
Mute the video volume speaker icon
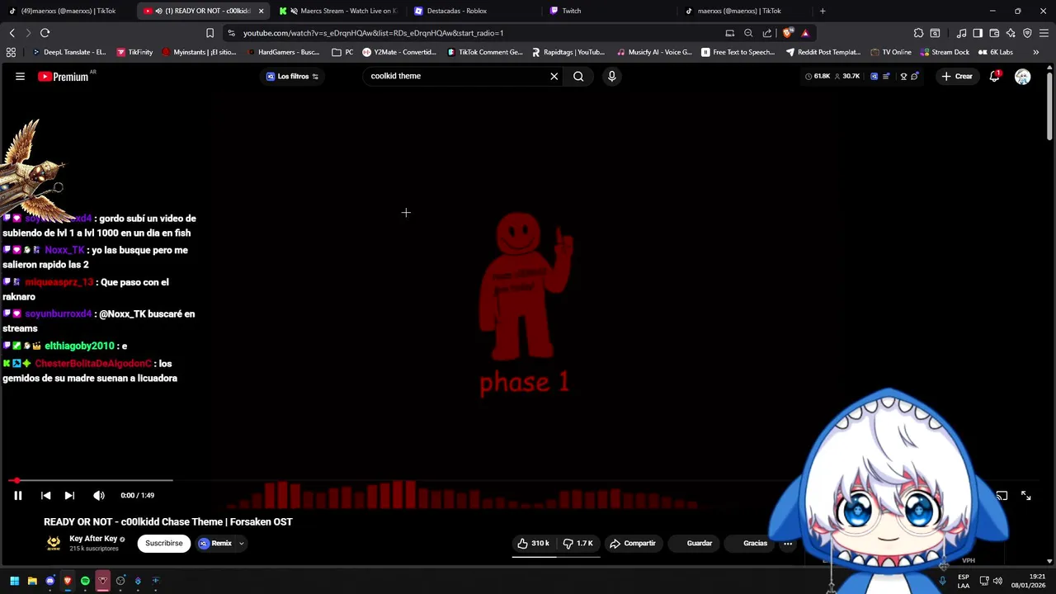click(x=99, y=495)
